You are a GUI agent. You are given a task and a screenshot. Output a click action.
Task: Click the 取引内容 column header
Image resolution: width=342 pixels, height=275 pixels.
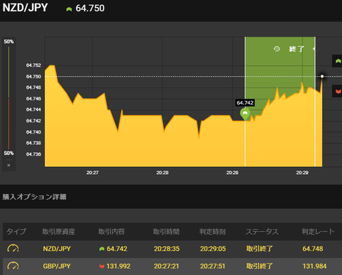pyautogui.click(x=112, y=232)
